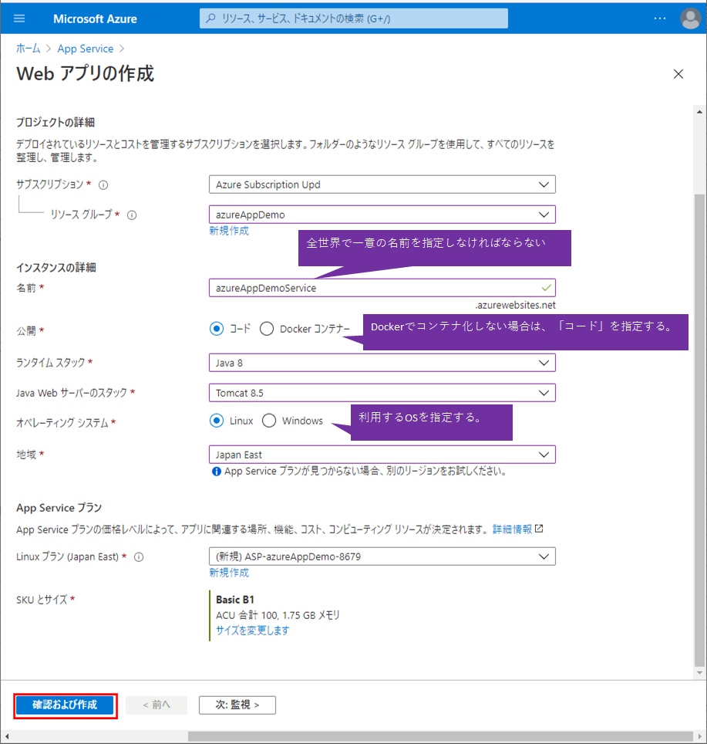This screenshot has height=744, width=707.
Task: Expand the ランタイム スタック Java 8 dropdown
Action: click(382, 363)
